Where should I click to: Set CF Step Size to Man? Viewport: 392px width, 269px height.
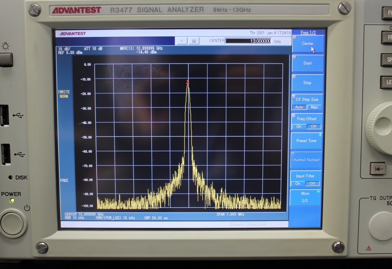[x=314, y=107]
